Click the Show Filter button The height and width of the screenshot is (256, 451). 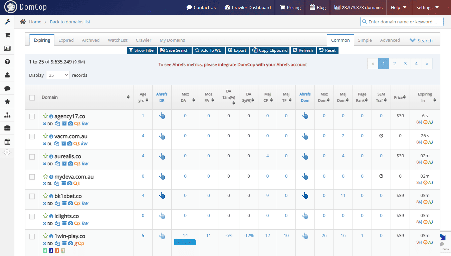[142, 50]
